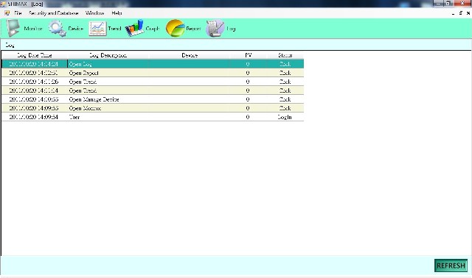472x278 pixels.
Task: Open the Log scroll icon
Action: pyautogui.click(x=215, y=28)
